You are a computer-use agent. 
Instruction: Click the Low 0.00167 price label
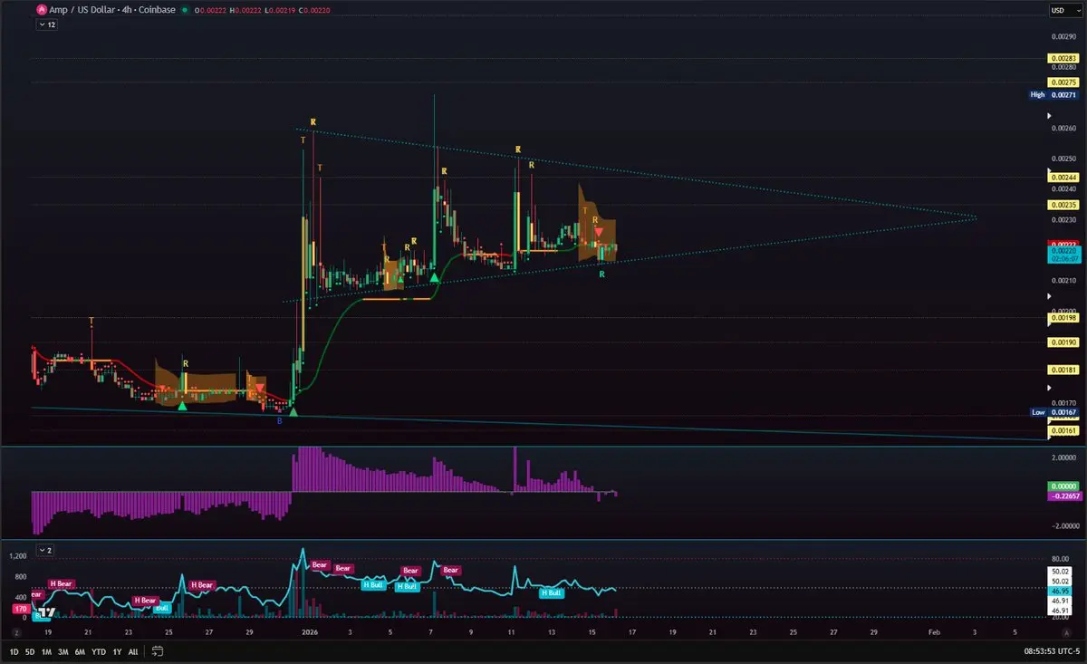pos(1053,412)
